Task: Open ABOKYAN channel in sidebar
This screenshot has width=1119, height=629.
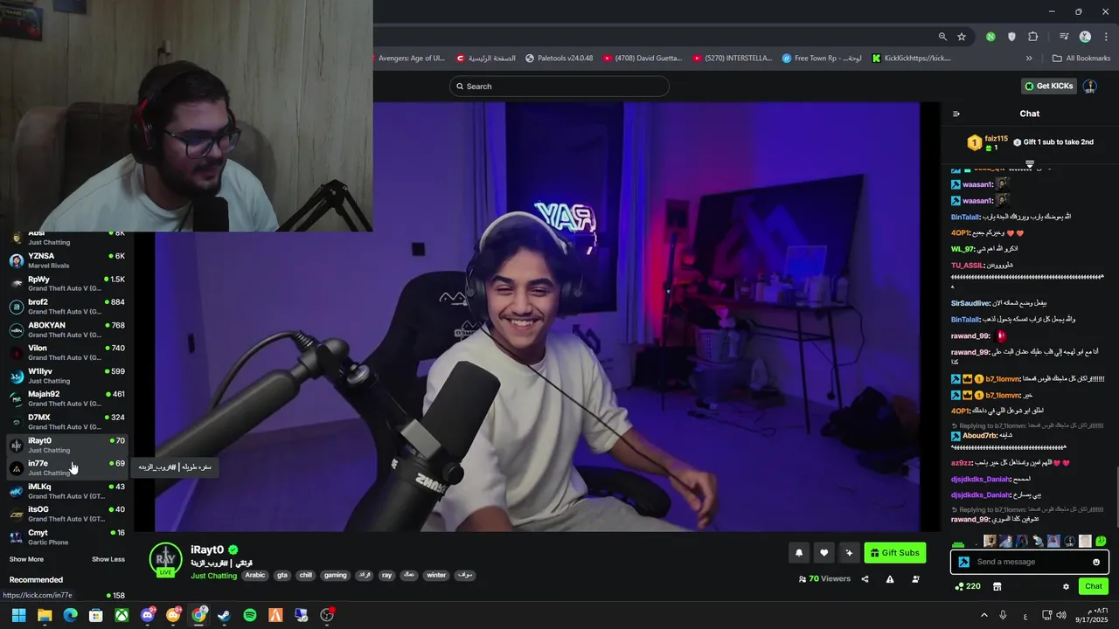Action: click(x=66, y=329)
